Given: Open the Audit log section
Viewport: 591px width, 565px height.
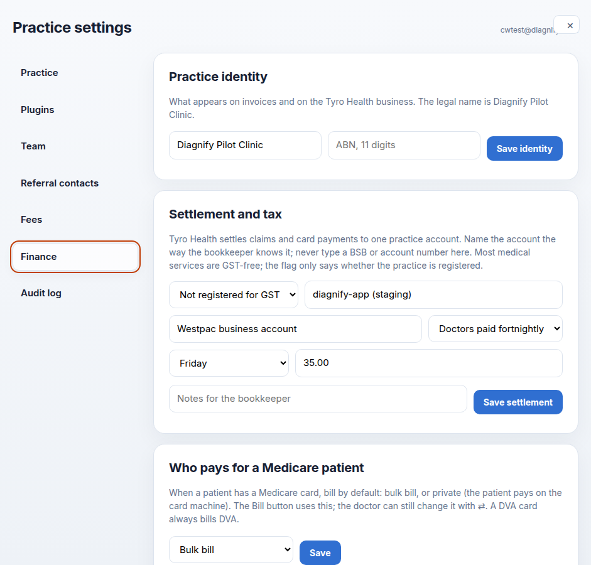Looking at the screenshot, I should [75, 293].
